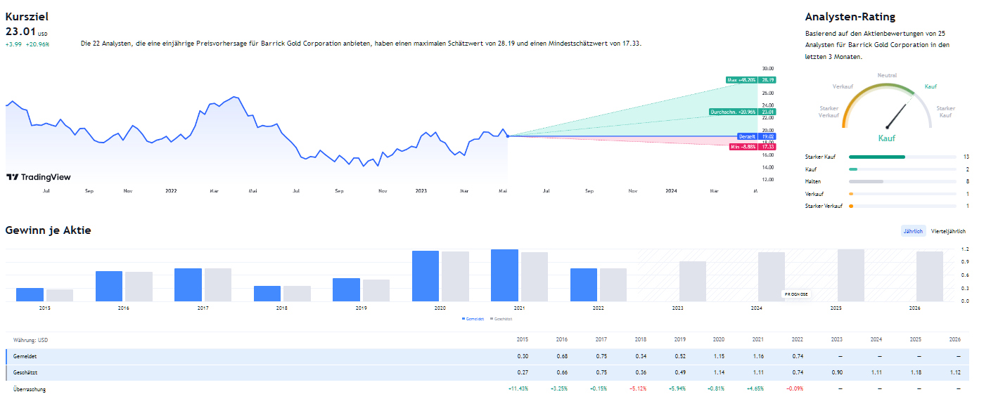Switch earnings view to Vierteljährlich
This screenshot has height=406, width=991.
[x=948, y=231]
